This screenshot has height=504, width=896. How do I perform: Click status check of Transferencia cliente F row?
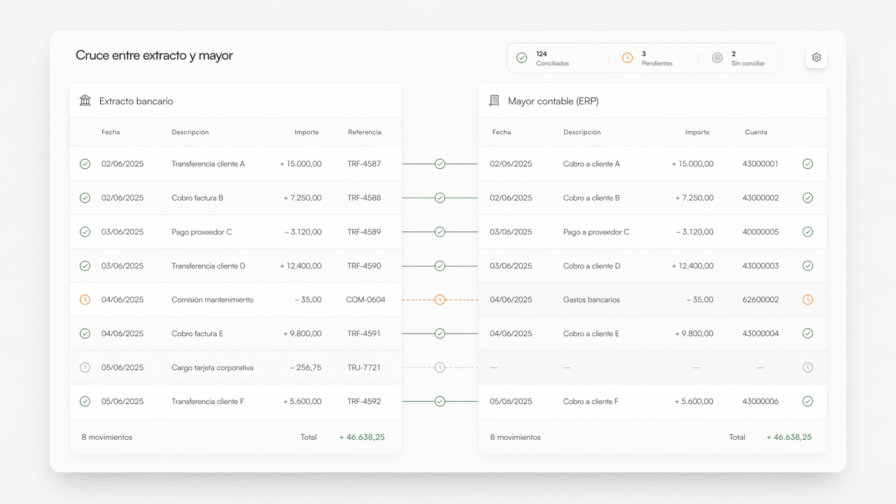point(85,401)
